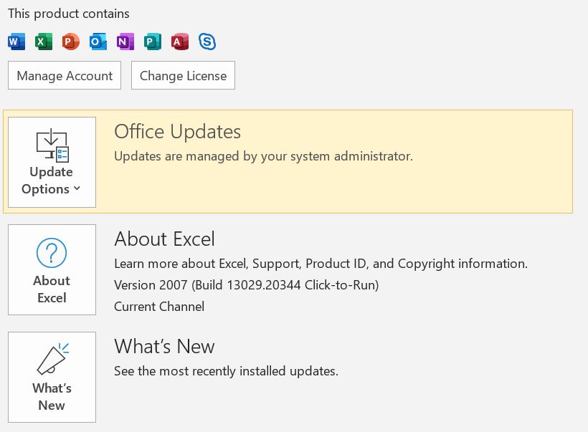Open What's New megaphone button
The width and height of the screenshot is (588, 432).
point(52,377)
